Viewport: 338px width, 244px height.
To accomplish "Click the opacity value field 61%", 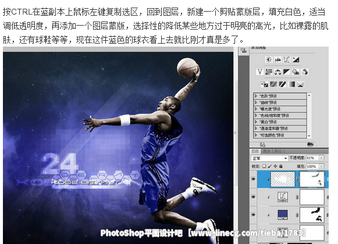I will [x=312, y=158].
